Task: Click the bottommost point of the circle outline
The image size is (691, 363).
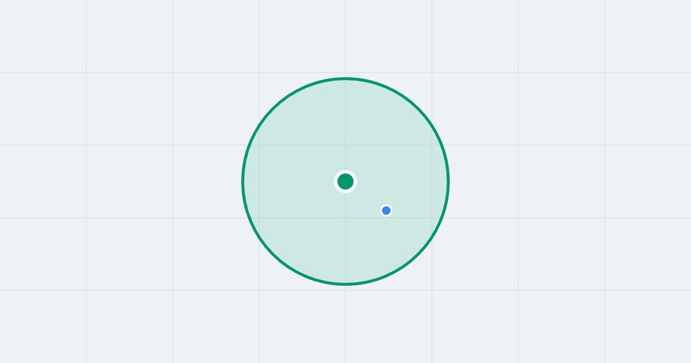Action: 345,284
